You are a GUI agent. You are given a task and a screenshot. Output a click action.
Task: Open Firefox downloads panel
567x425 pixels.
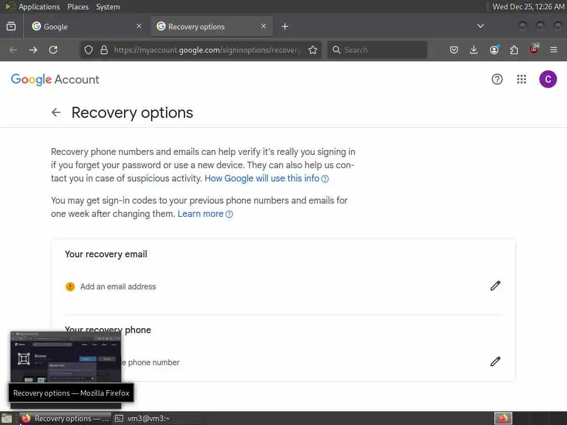click(x=474, y=50)
